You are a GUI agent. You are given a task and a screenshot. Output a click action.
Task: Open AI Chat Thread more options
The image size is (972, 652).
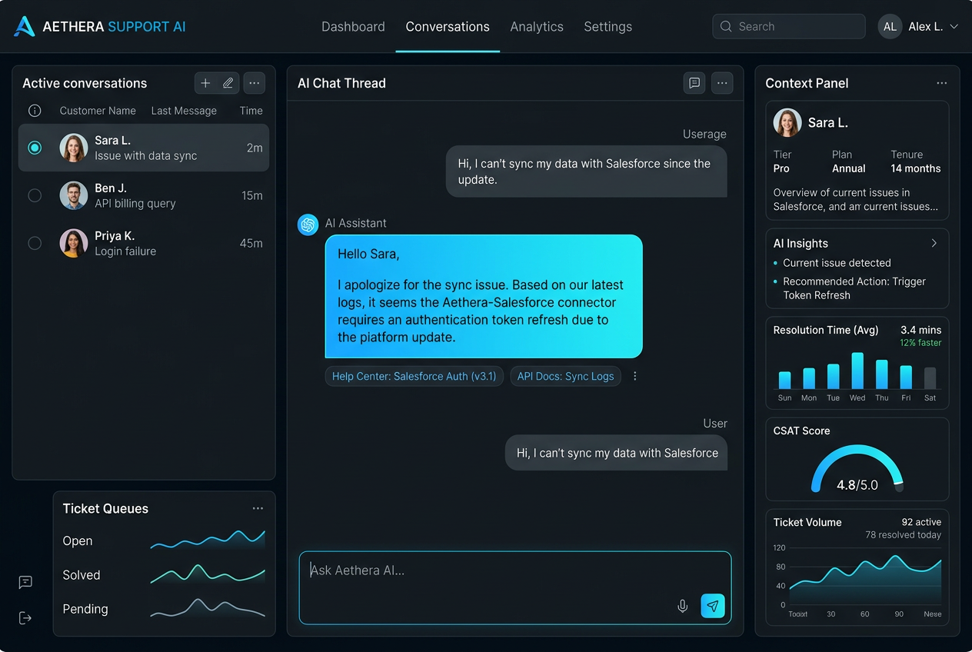pos(722,83)
